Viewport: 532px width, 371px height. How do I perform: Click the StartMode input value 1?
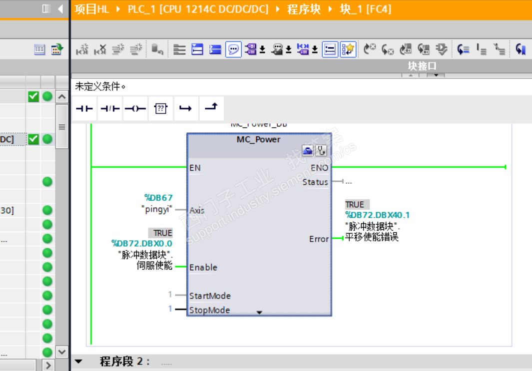tap(170, 295)
